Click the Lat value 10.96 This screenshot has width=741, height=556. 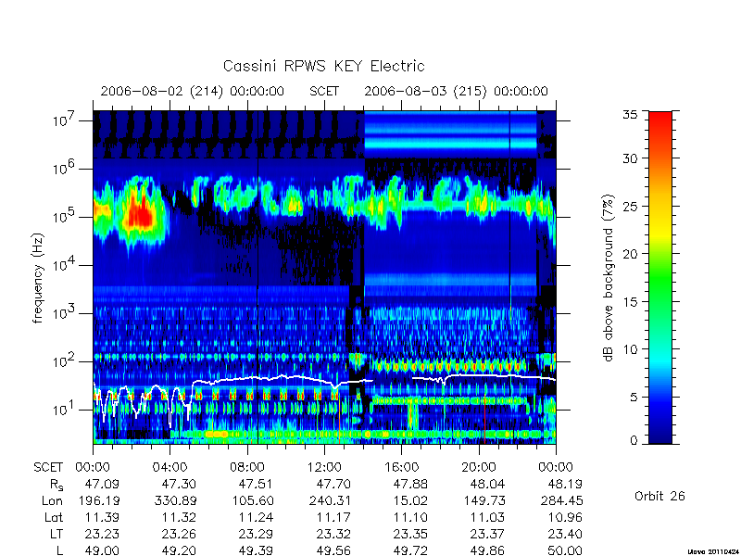point(565,518)
